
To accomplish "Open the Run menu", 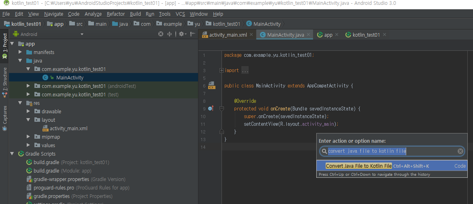I will (x=150, y=14).
